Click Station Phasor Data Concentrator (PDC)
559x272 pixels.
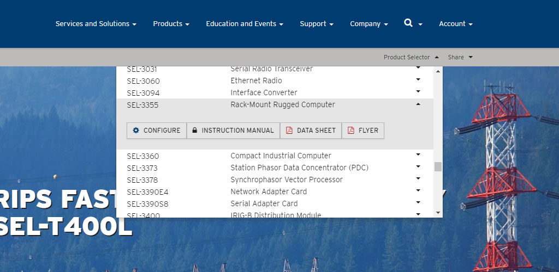point(300,168)
